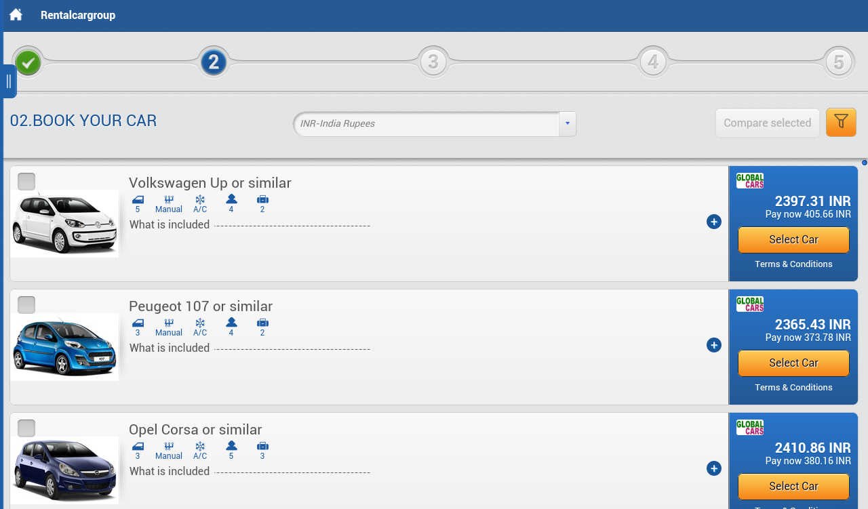The width and height of the screenshot is (868, 509).
Task: Click 'Pay now 380.16 INR' text
Action: pos(808,461)
